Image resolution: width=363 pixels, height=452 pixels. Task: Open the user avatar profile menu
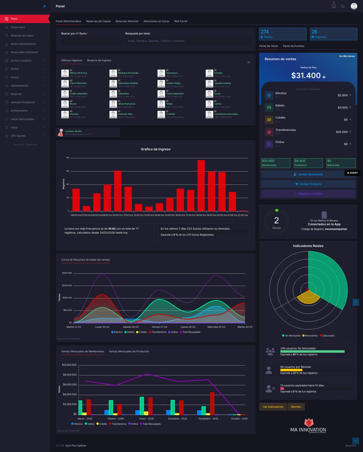coord(354,6)
